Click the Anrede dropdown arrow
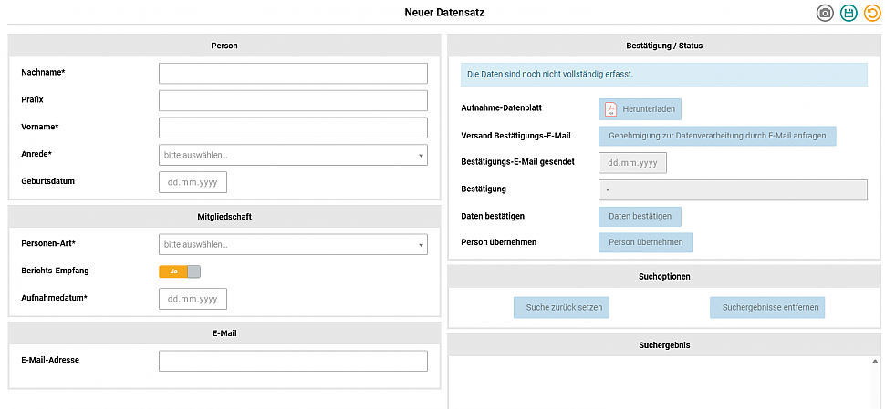Screen dimensions: 885x409 tap(421, 156)
